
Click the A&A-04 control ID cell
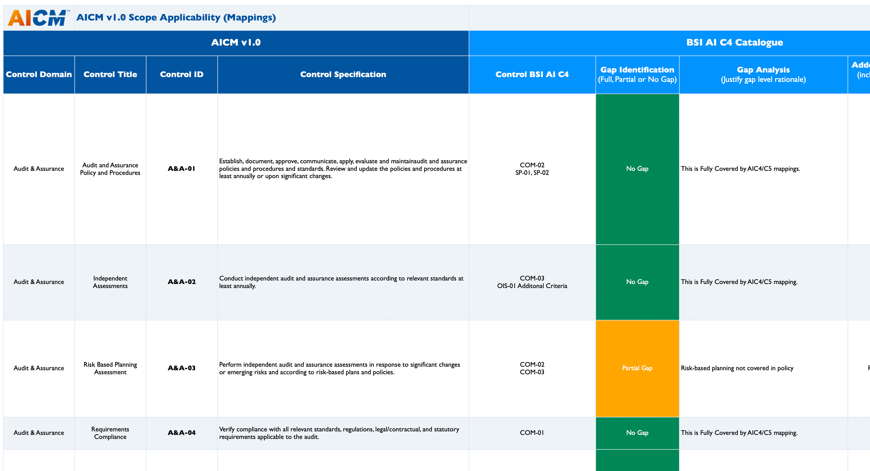[x=182, y=433]
